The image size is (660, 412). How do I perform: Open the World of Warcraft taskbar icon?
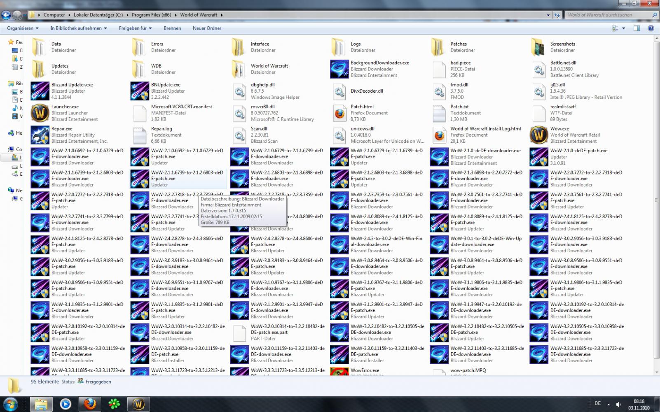138,404
